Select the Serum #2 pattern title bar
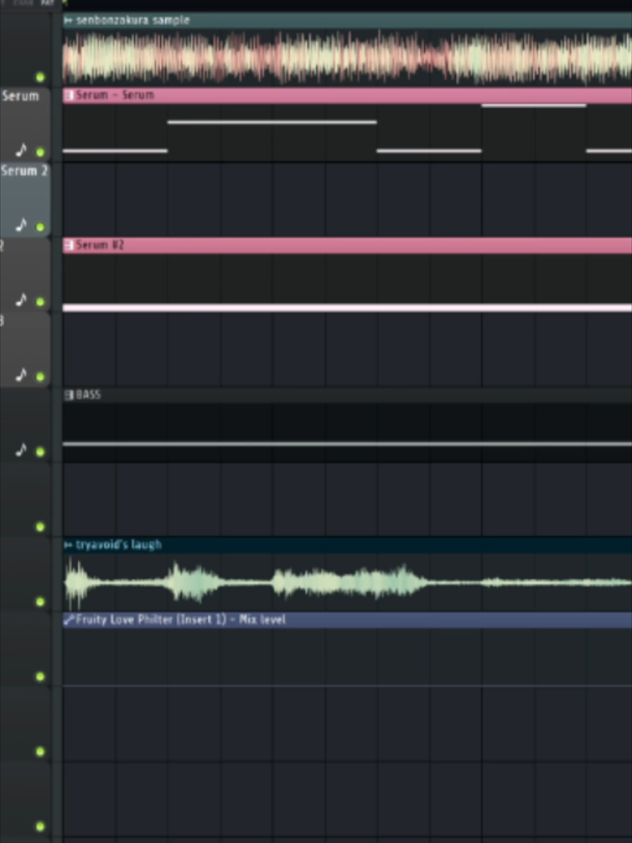 (x=347, y=245)
